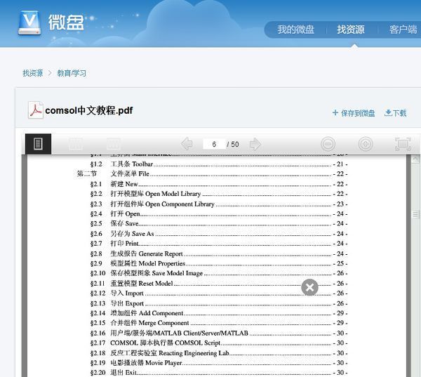Select the 第二节 文件菜单 File entry
Image resolution: width=421 pixels, height=377 pixels.
212,174
